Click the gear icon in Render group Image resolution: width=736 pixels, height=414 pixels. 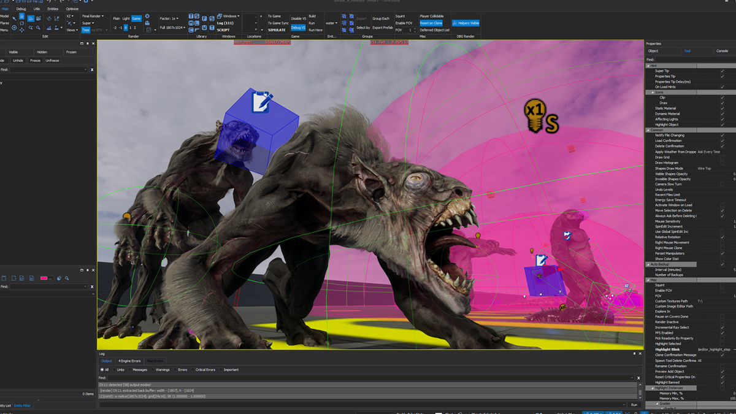tap(147, 17)
